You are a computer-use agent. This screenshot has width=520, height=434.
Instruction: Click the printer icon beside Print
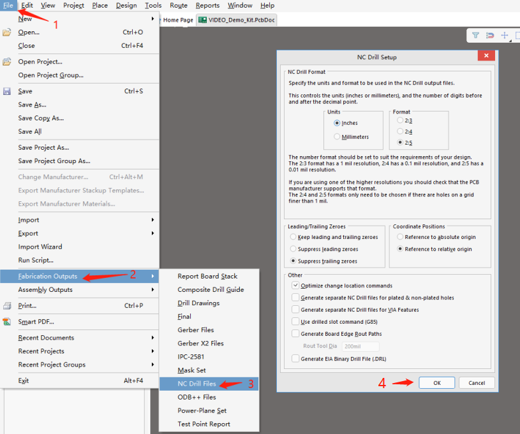coord(7,306)
